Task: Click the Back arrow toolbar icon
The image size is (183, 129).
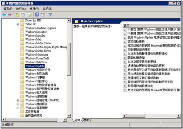Action: point(4,15)
